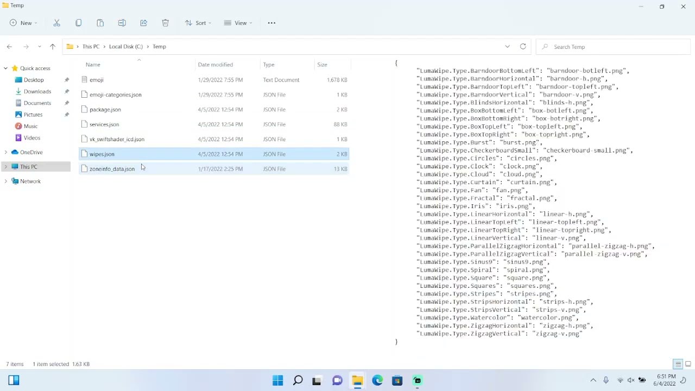Click the taskbar clock and date
695x391 pixels.
(666, 380)
